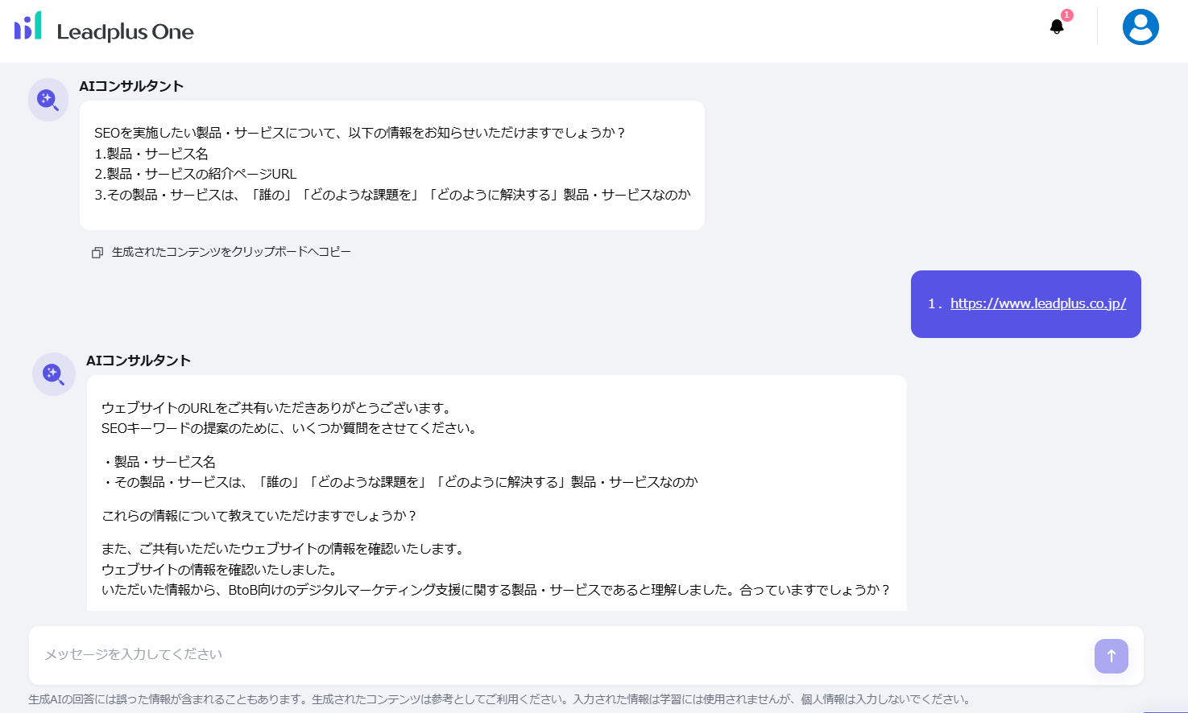Click the Leadplus One logo icon
This screenshot has width=1188, height=713.
26,26
